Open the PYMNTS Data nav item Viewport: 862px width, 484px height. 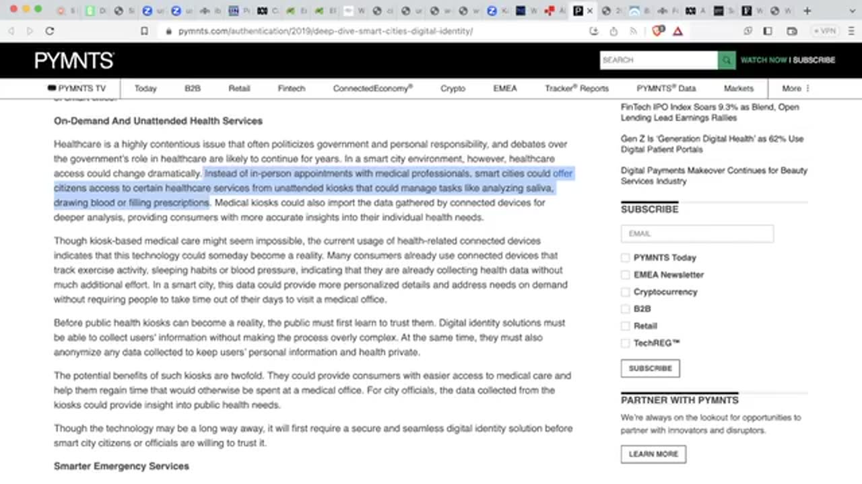coord(667,88)
